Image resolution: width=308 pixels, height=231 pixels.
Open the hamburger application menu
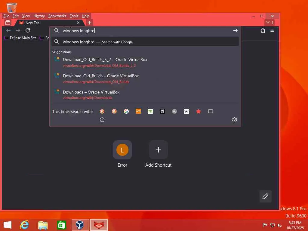272,30
